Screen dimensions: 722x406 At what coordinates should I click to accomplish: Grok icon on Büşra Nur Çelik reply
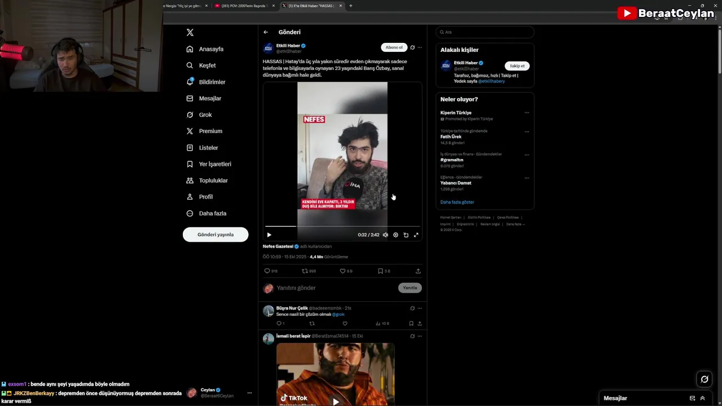(412, 308)
